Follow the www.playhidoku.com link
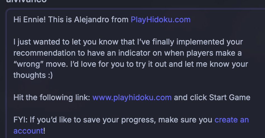The image size is (265, 138). [132, 98]
